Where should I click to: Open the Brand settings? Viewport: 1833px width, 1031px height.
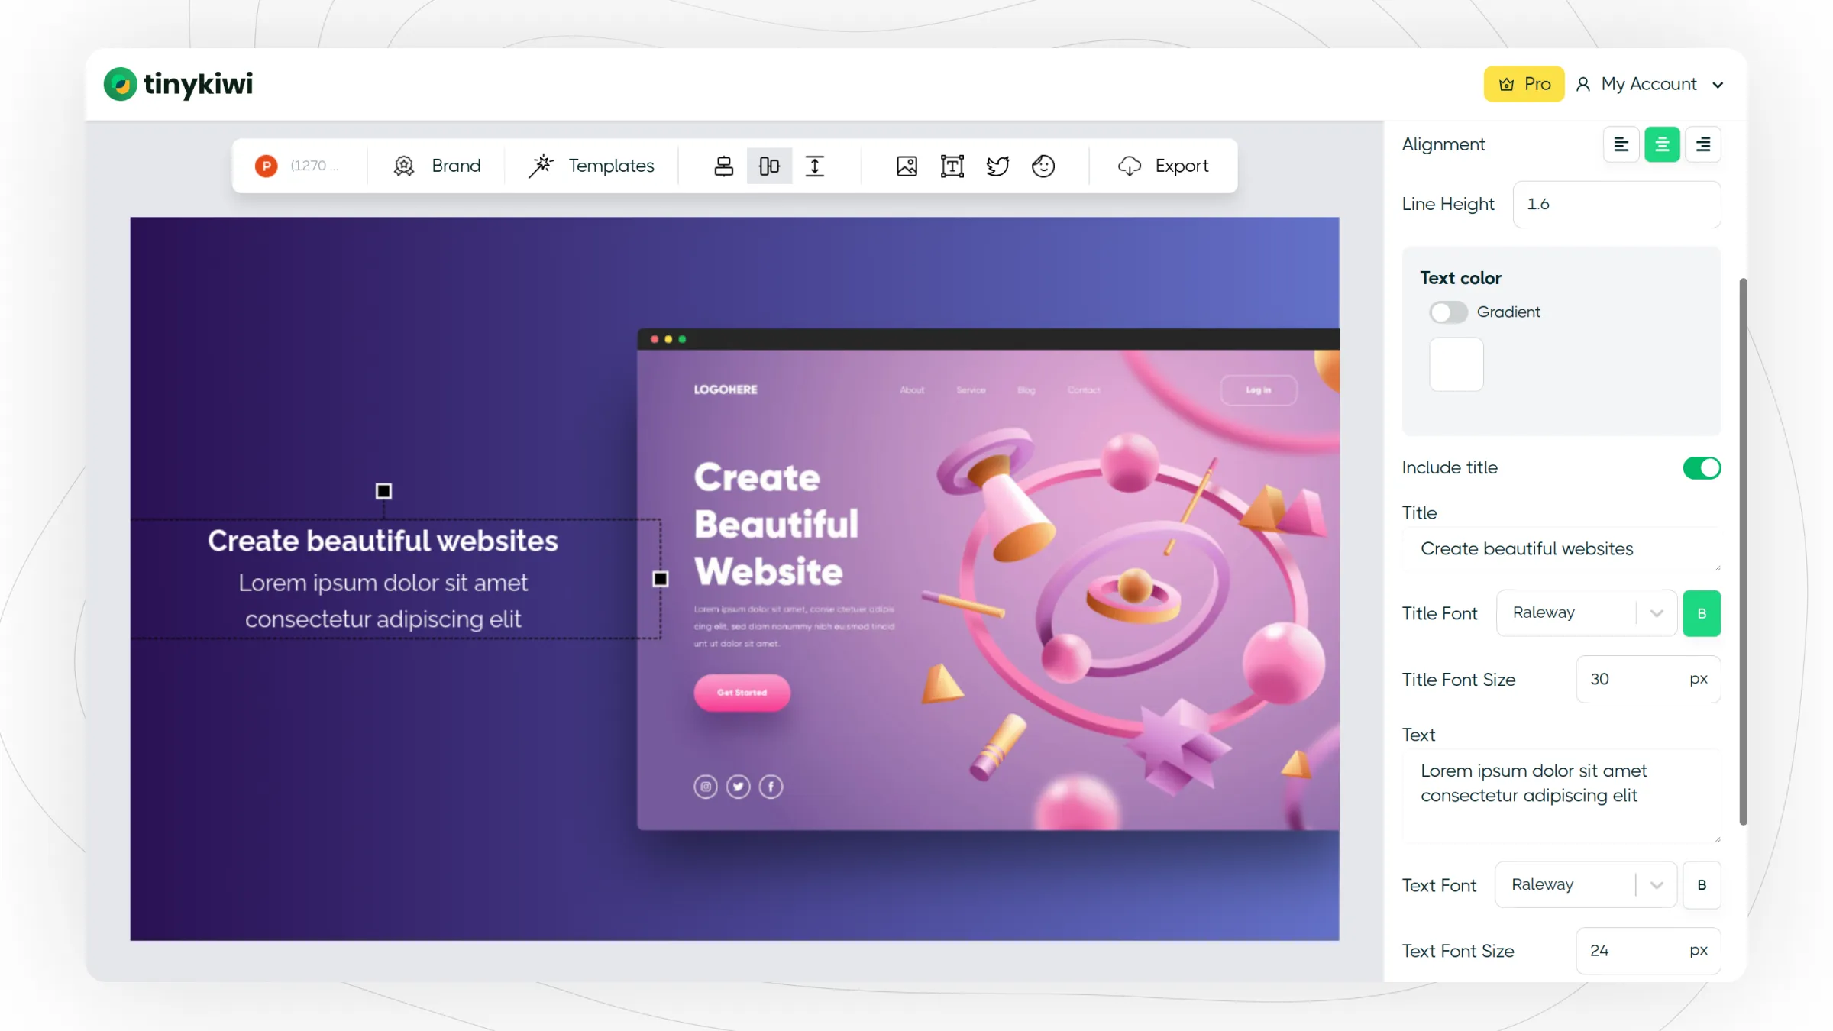[437, 166]
